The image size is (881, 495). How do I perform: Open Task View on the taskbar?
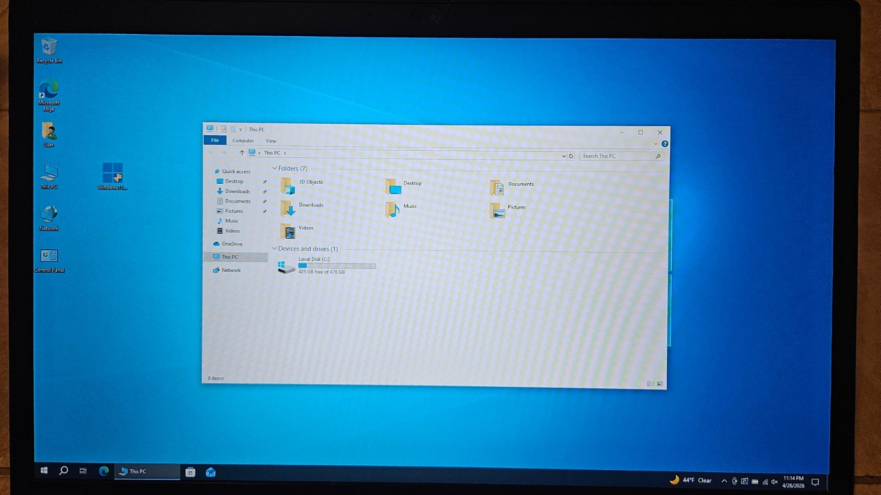pos(83,471)
